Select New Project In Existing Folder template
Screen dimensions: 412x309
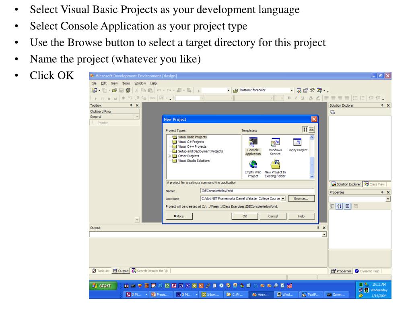(x=275, y=169)
